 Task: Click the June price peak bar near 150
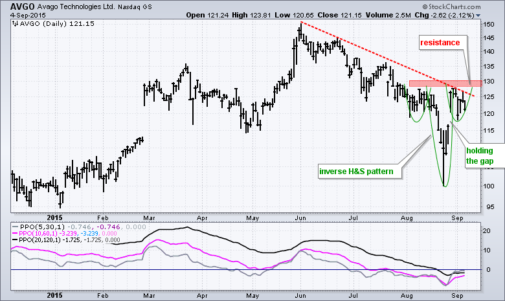click(300, 32)
